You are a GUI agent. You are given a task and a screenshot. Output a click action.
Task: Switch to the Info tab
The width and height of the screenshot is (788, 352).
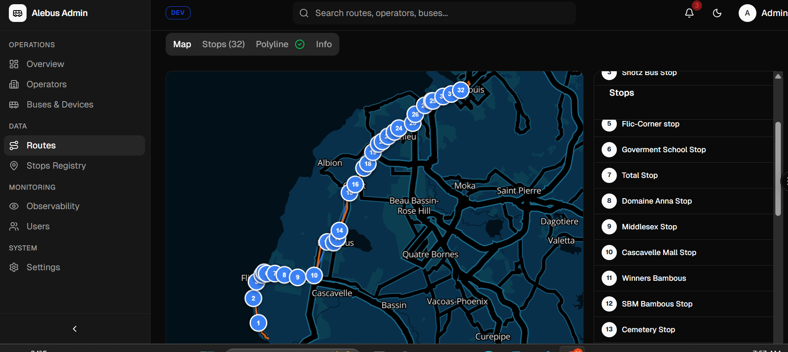[324, 44]
